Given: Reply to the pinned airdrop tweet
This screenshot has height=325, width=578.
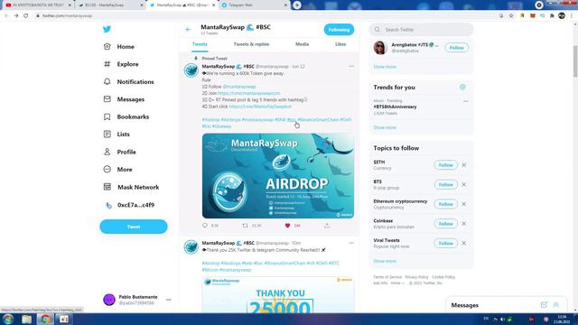Looking at the screenshot, I should pos(205,226).
